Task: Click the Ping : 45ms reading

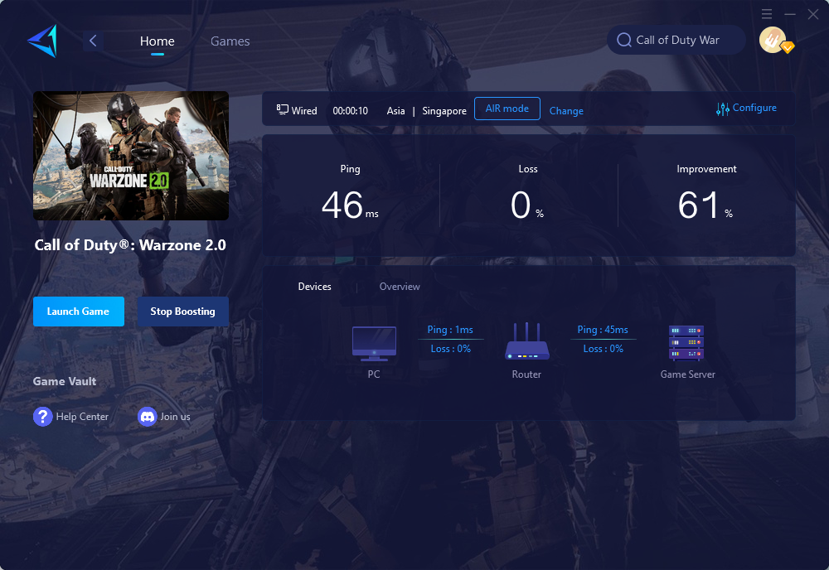Action: coord(603,330)
